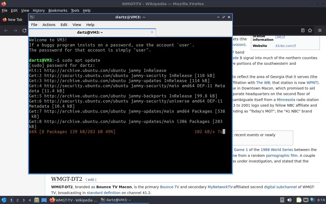Image resolution: width=326 pixels, height=204 pixels.
Task: Go back in Firefox history
Action: pyautogui.click(x=6, y=30)
